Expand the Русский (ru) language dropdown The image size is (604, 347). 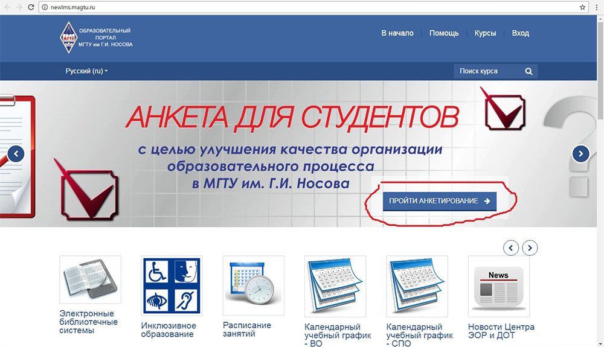(x=86, y=71)
